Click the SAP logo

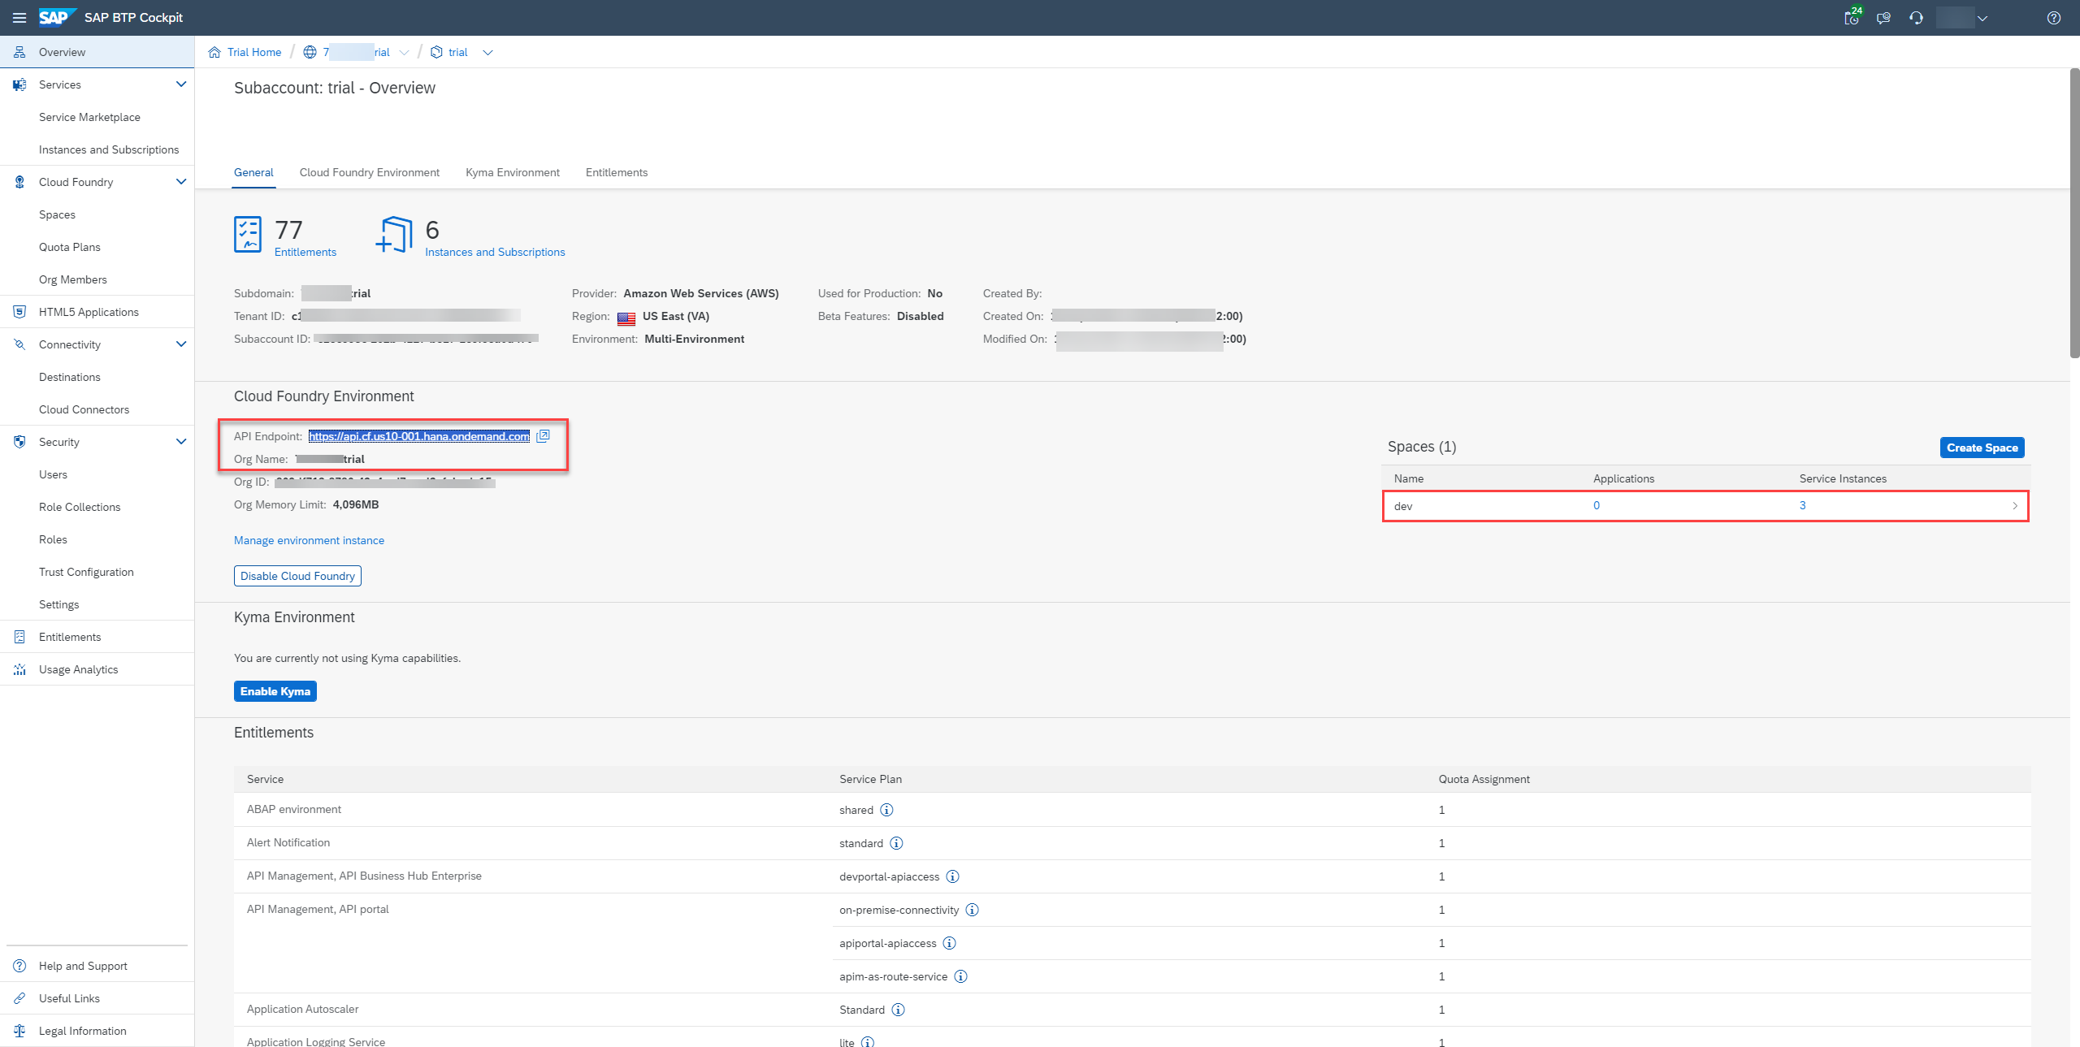pyautogui.click(x=57, y=17)
